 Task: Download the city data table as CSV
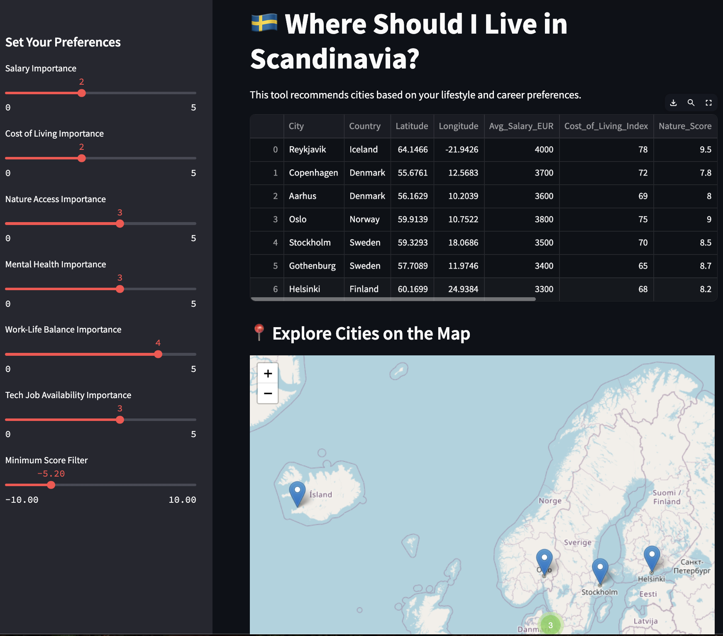[674, 103]
